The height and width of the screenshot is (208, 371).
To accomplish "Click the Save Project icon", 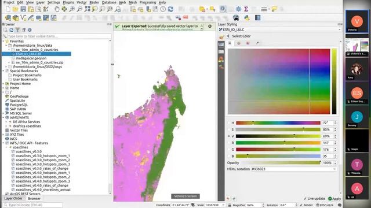I will tap(23, 9).
